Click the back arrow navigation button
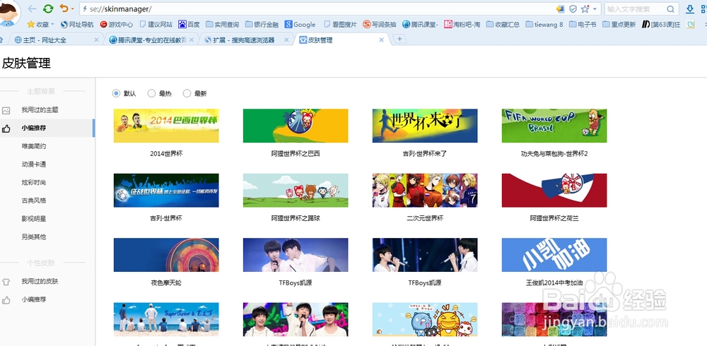 pos(32,8)
